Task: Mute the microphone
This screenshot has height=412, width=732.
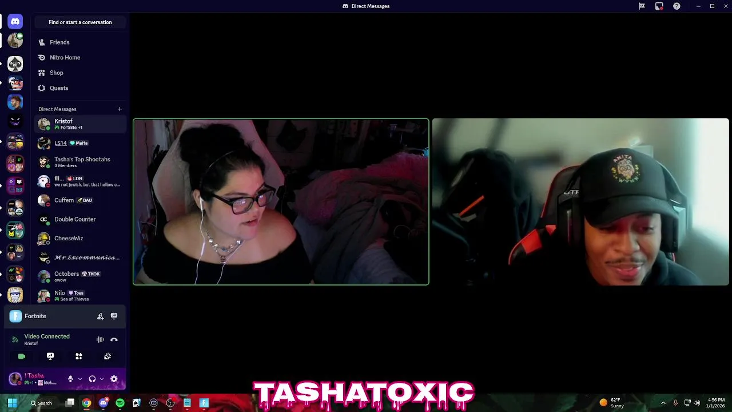Action: (x=70, y=379)
